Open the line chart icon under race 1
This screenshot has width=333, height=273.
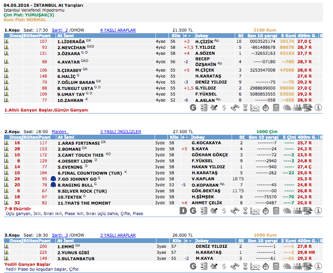point(256,107)
